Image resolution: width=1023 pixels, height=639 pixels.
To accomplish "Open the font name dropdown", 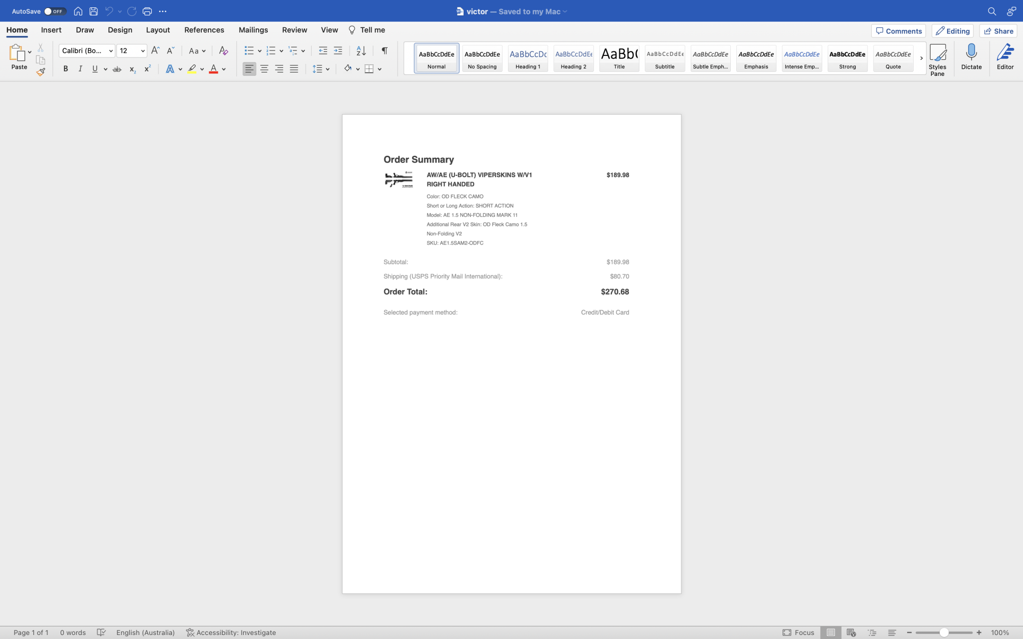I will [110, 50].
